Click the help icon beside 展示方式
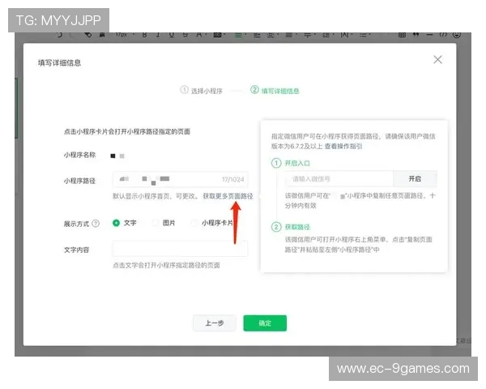 [x=96, y=224]
